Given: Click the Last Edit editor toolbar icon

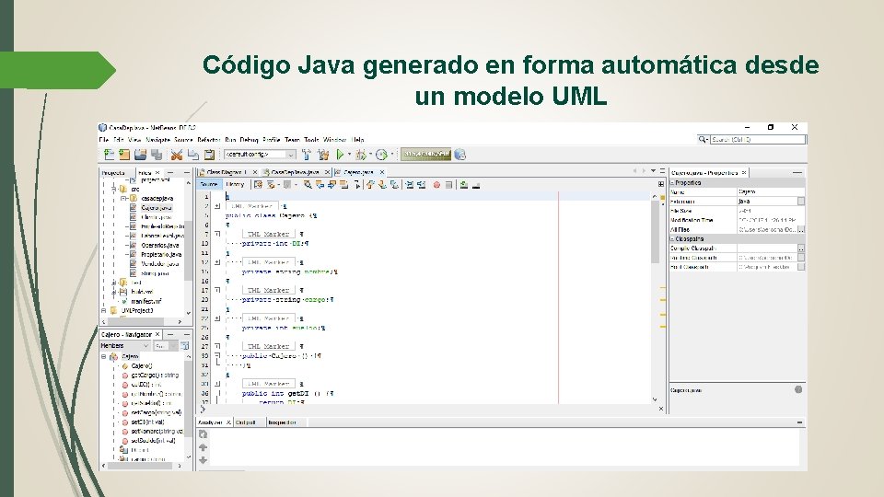Looking at the screenshot, I should pyautogui.click(x=258, y=184).
